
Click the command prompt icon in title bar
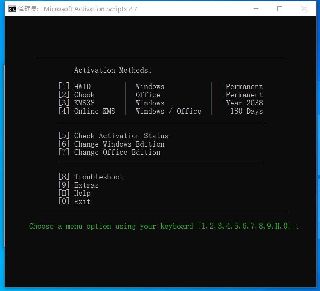(12, 9)
